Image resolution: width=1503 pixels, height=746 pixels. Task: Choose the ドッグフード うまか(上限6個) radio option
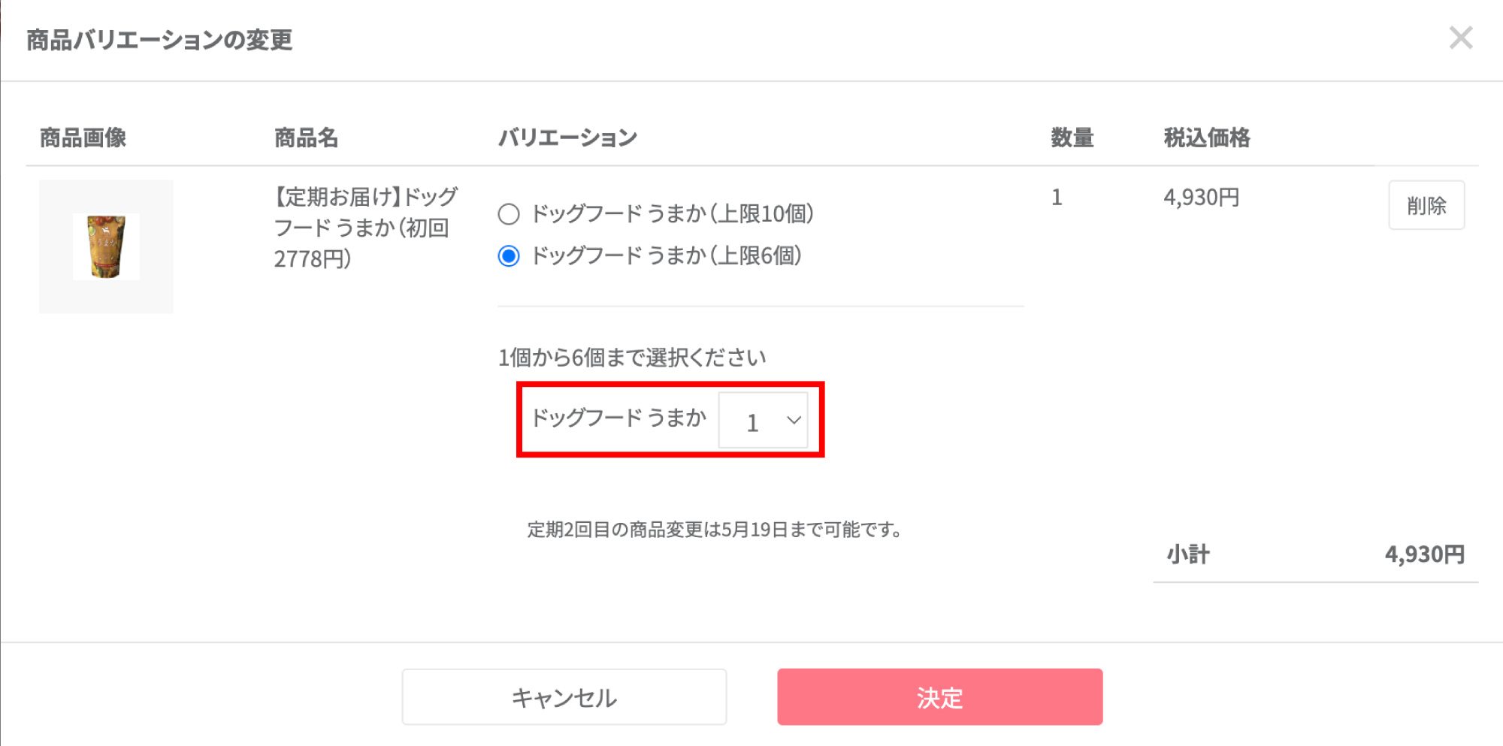click(509, 257)
